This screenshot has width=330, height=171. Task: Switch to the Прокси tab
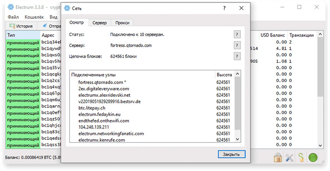[122, 23]
